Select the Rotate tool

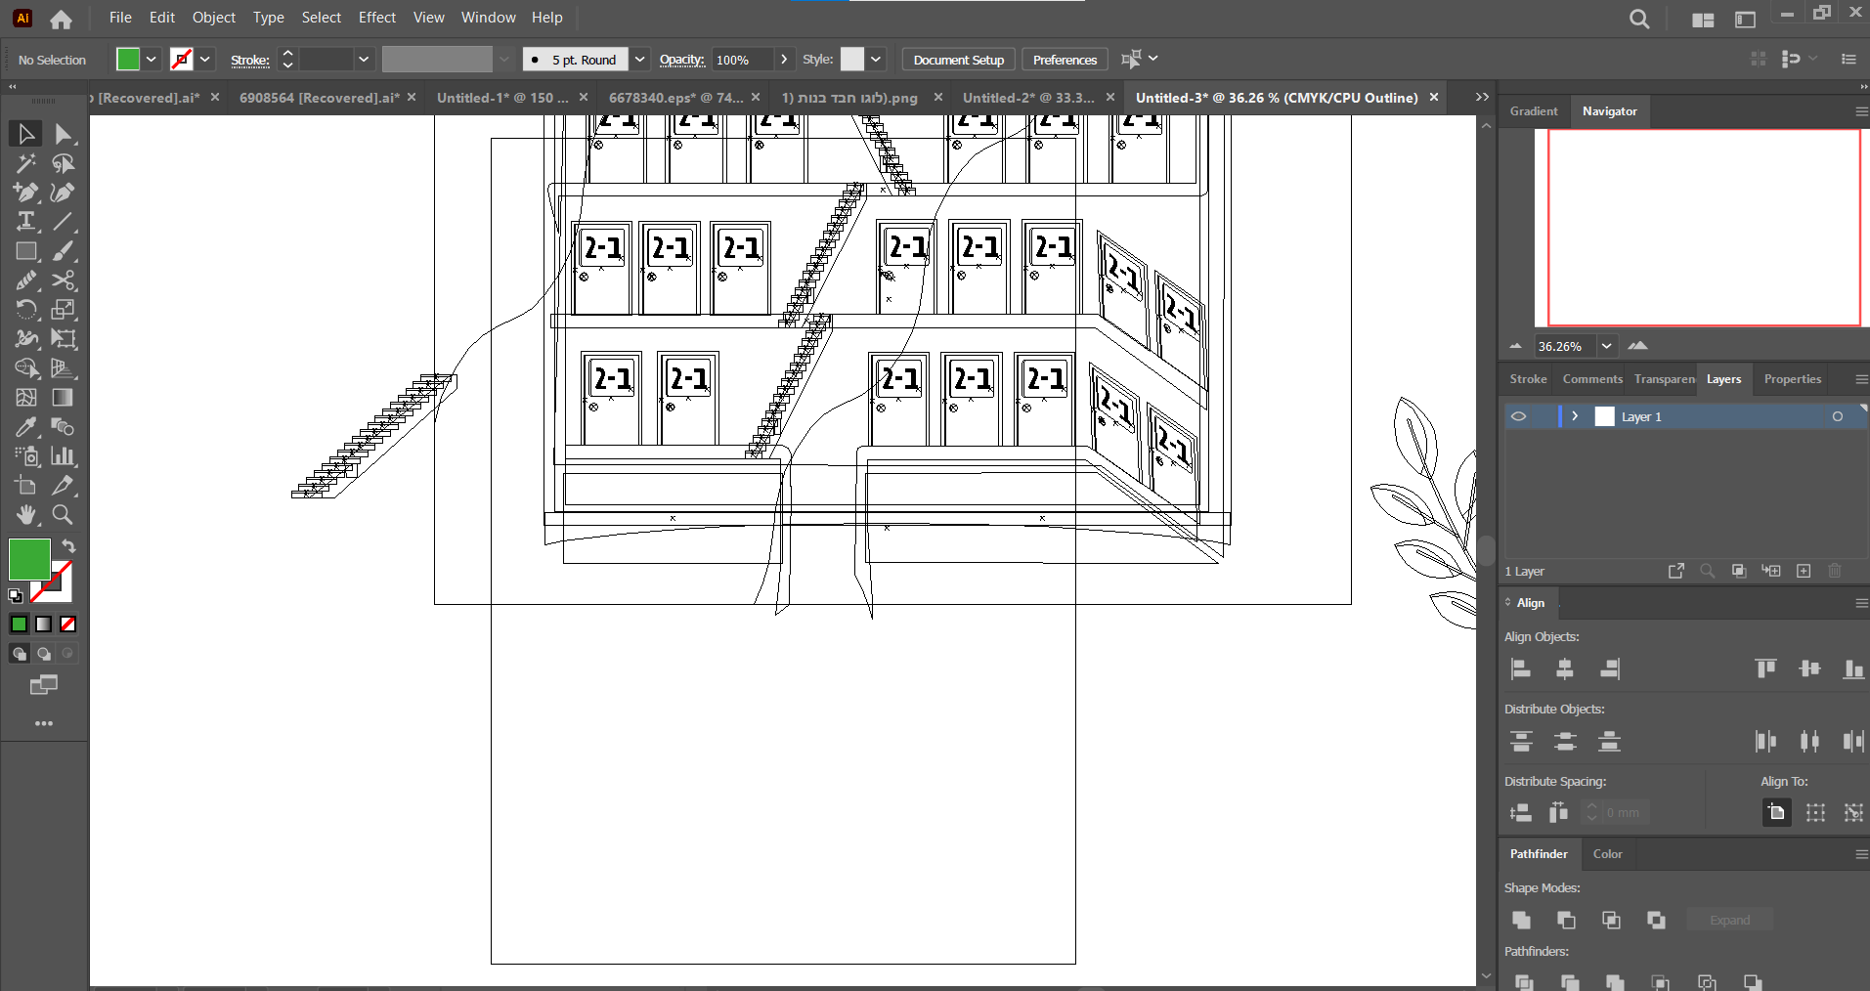25,310
